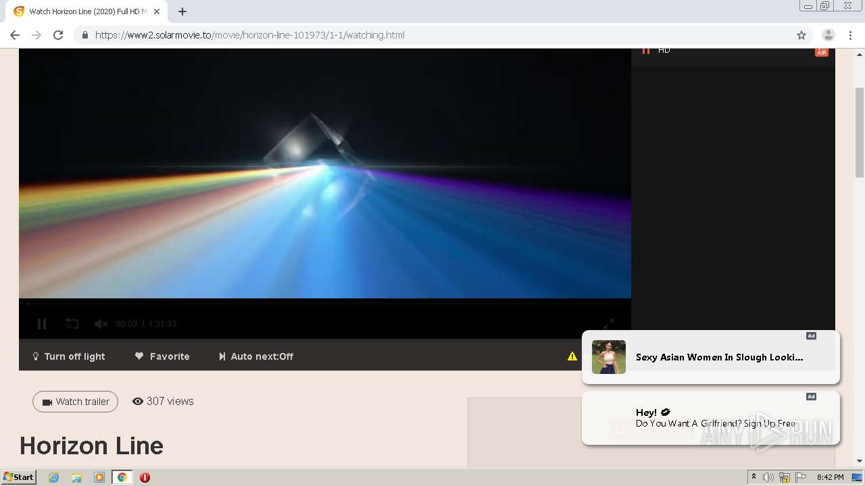The image size is (865, 486).
Task: Click the 307 views eye icon
Action: tap(138, 402)
